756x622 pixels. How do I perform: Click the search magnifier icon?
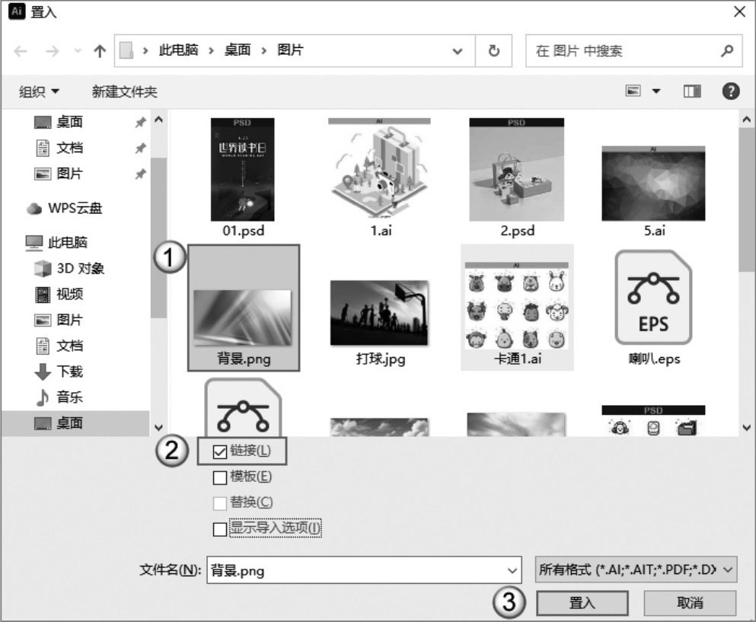click(x=726, y=52)
